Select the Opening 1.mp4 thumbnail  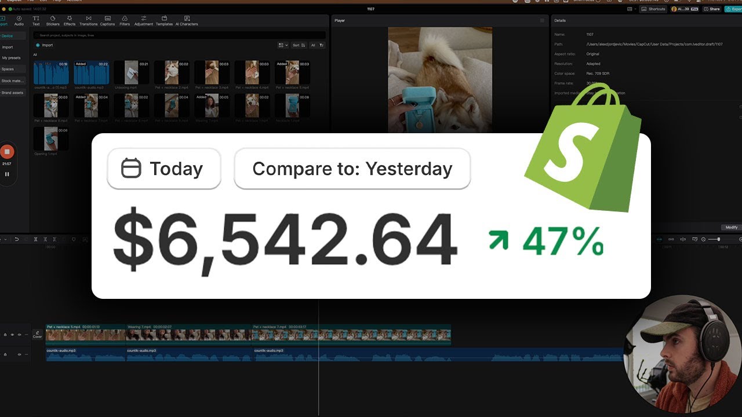point(51,138)
